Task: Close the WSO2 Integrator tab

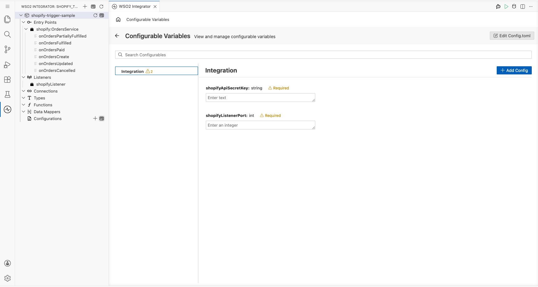Action: 155,6
